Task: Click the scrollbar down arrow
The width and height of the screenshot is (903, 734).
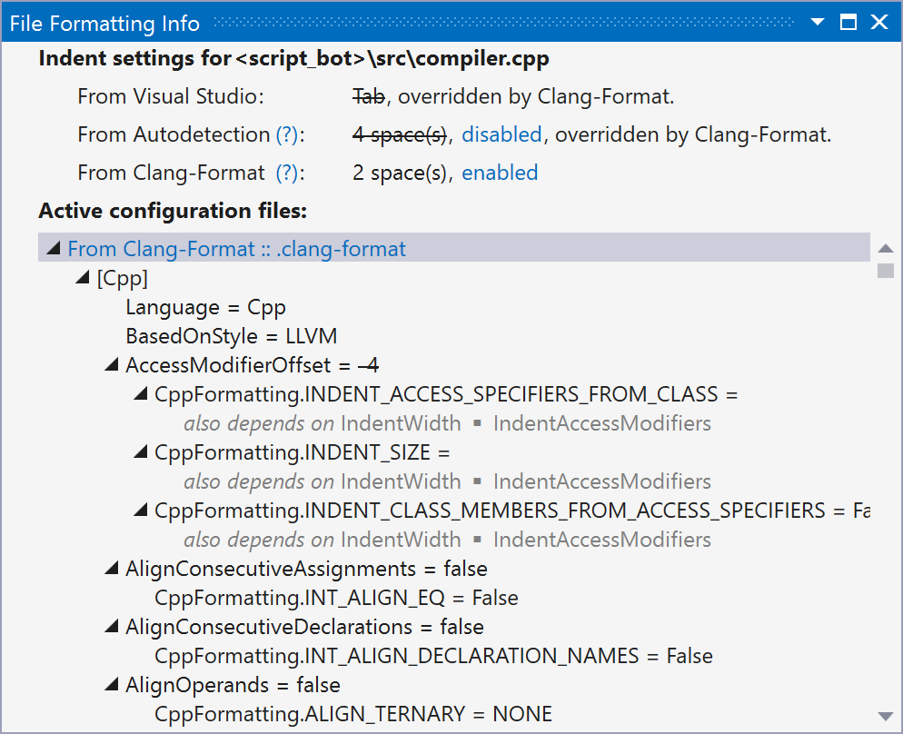Action: [x=884, y=718]
